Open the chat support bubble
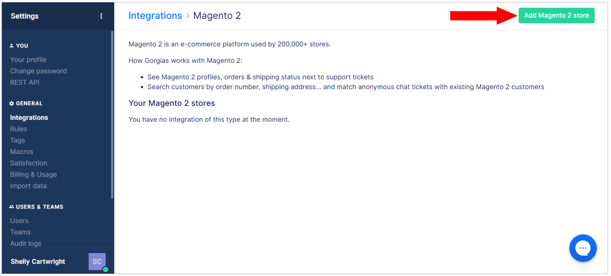The width and height of the screenshot is (611, 276). point(583,248)
